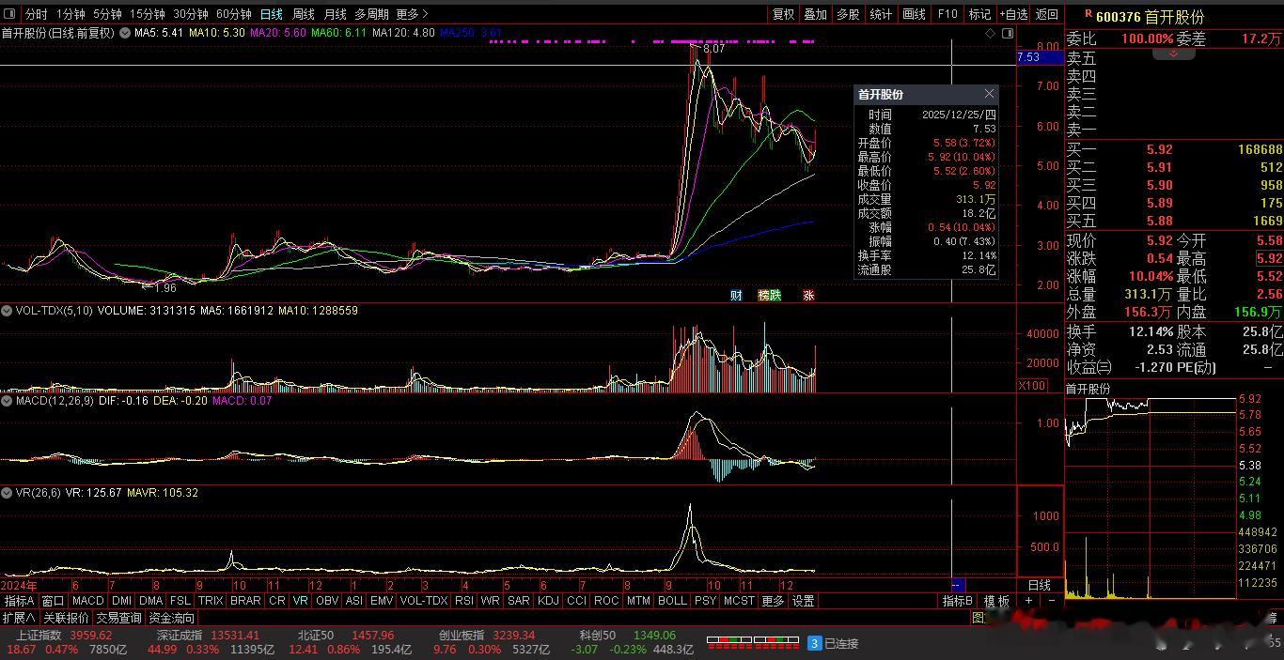Open the 关联报价 tab

click(x=66, y=618)
